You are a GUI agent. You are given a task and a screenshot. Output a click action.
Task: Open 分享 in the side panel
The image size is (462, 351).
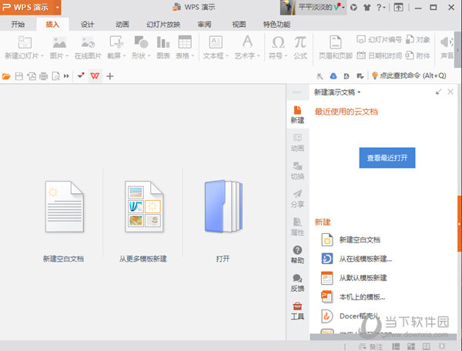(x=297, y=199)
